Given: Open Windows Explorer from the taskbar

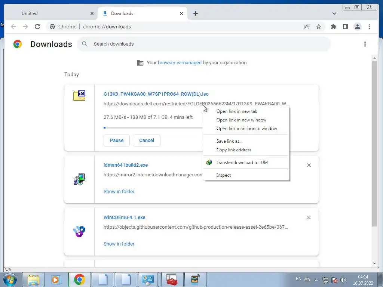Looking at the screenshot, I should coord(33,280).
